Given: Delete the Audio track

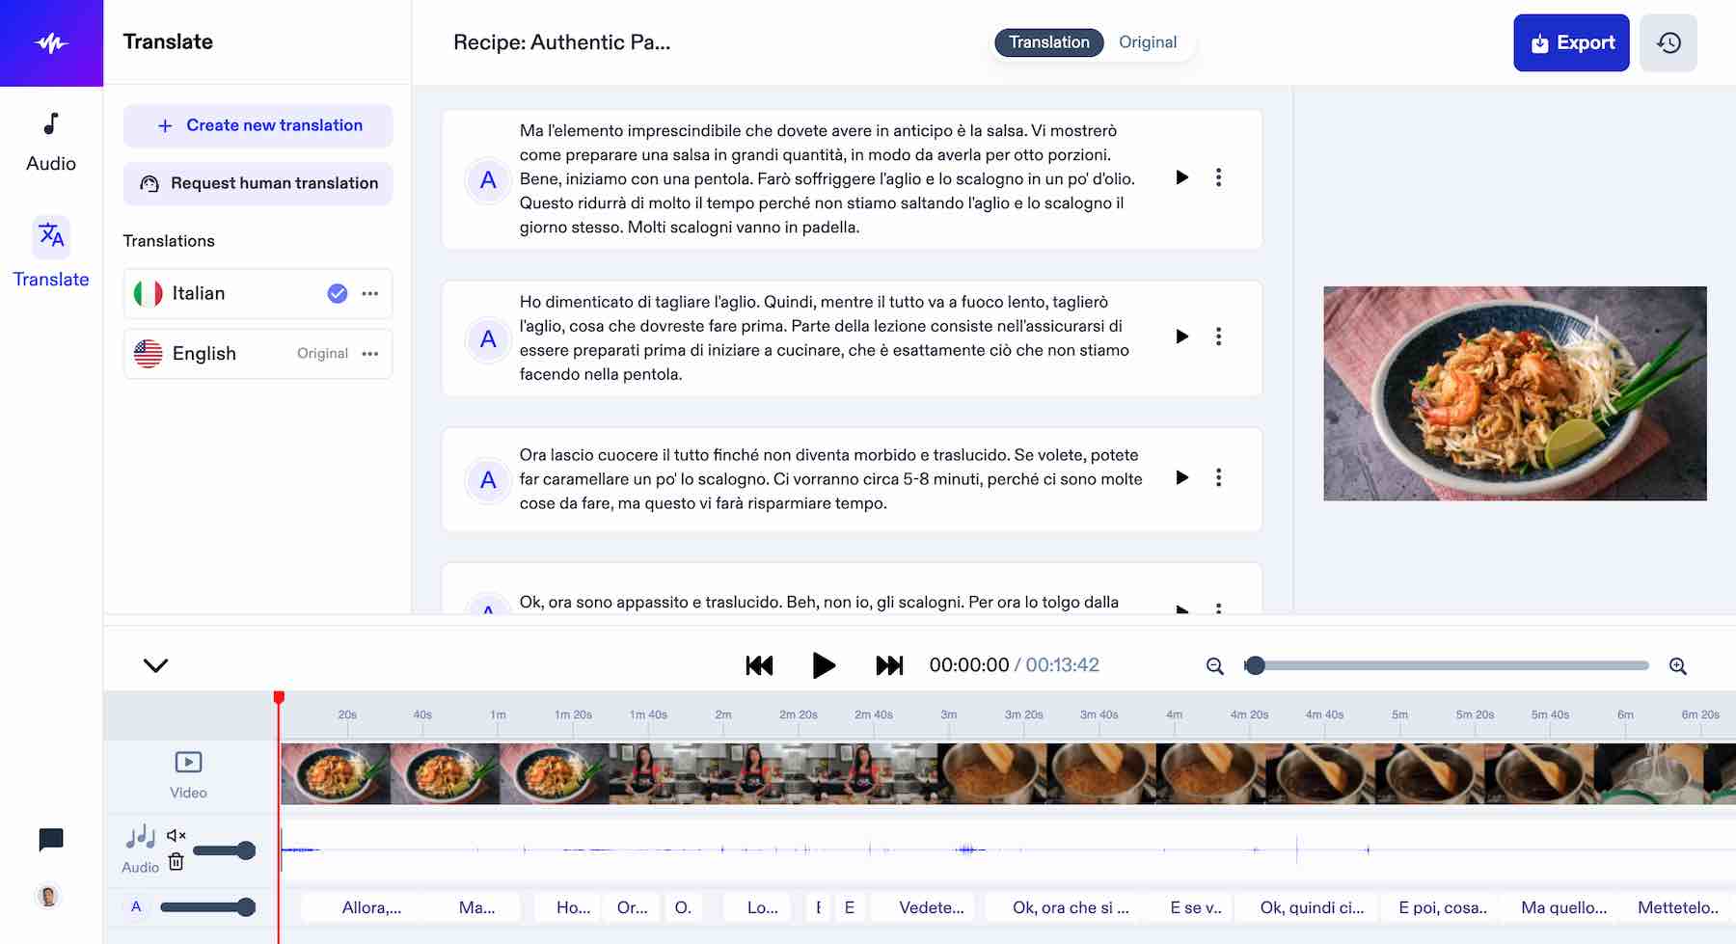Looking at the screenshot, I should click(175, 861).
